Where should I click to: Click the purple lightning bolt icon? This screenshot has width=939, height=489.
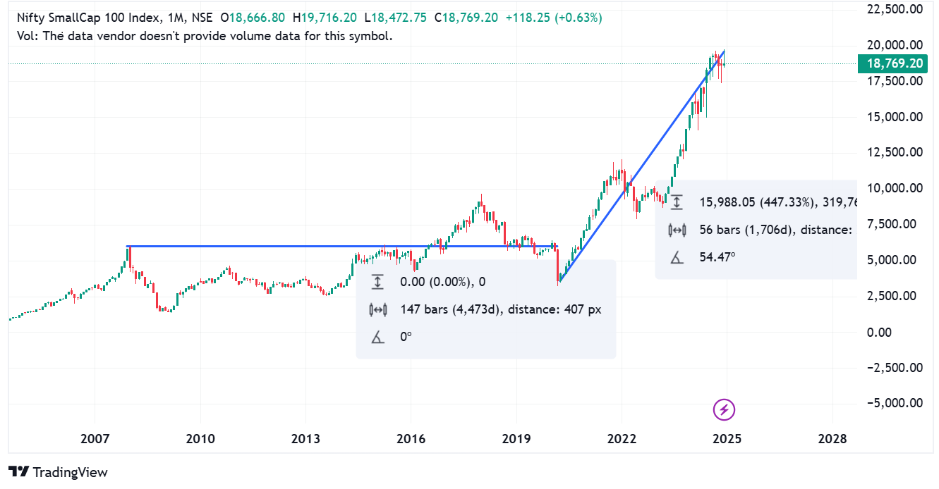725,409
